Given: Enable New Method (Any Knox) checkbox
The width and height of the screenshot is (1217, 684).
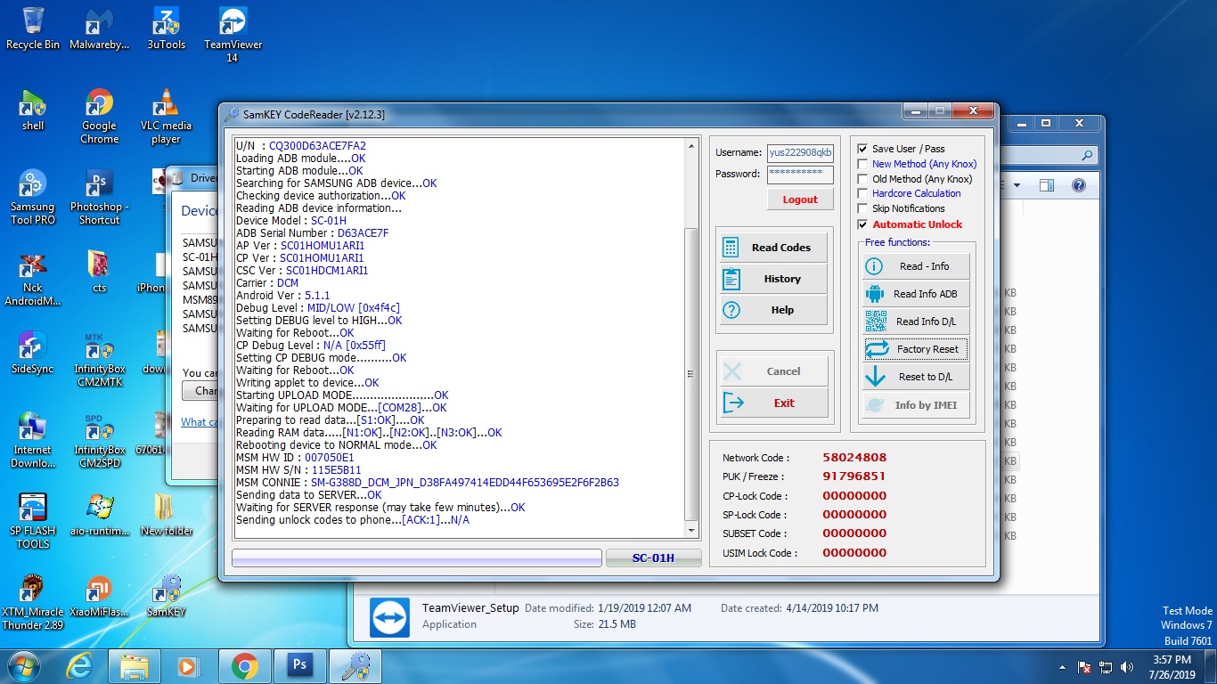Looking at the screenshot, I should [x=862, y=164].
